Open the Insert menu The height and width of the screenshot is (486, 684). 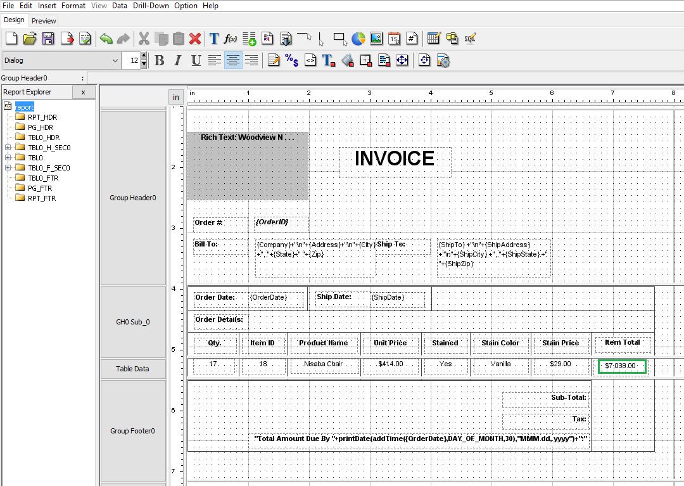(47, 6)
